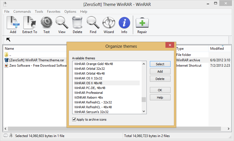Click the theme list scrollbar thumb
234x141 pixels.
(x=144, y=100)
